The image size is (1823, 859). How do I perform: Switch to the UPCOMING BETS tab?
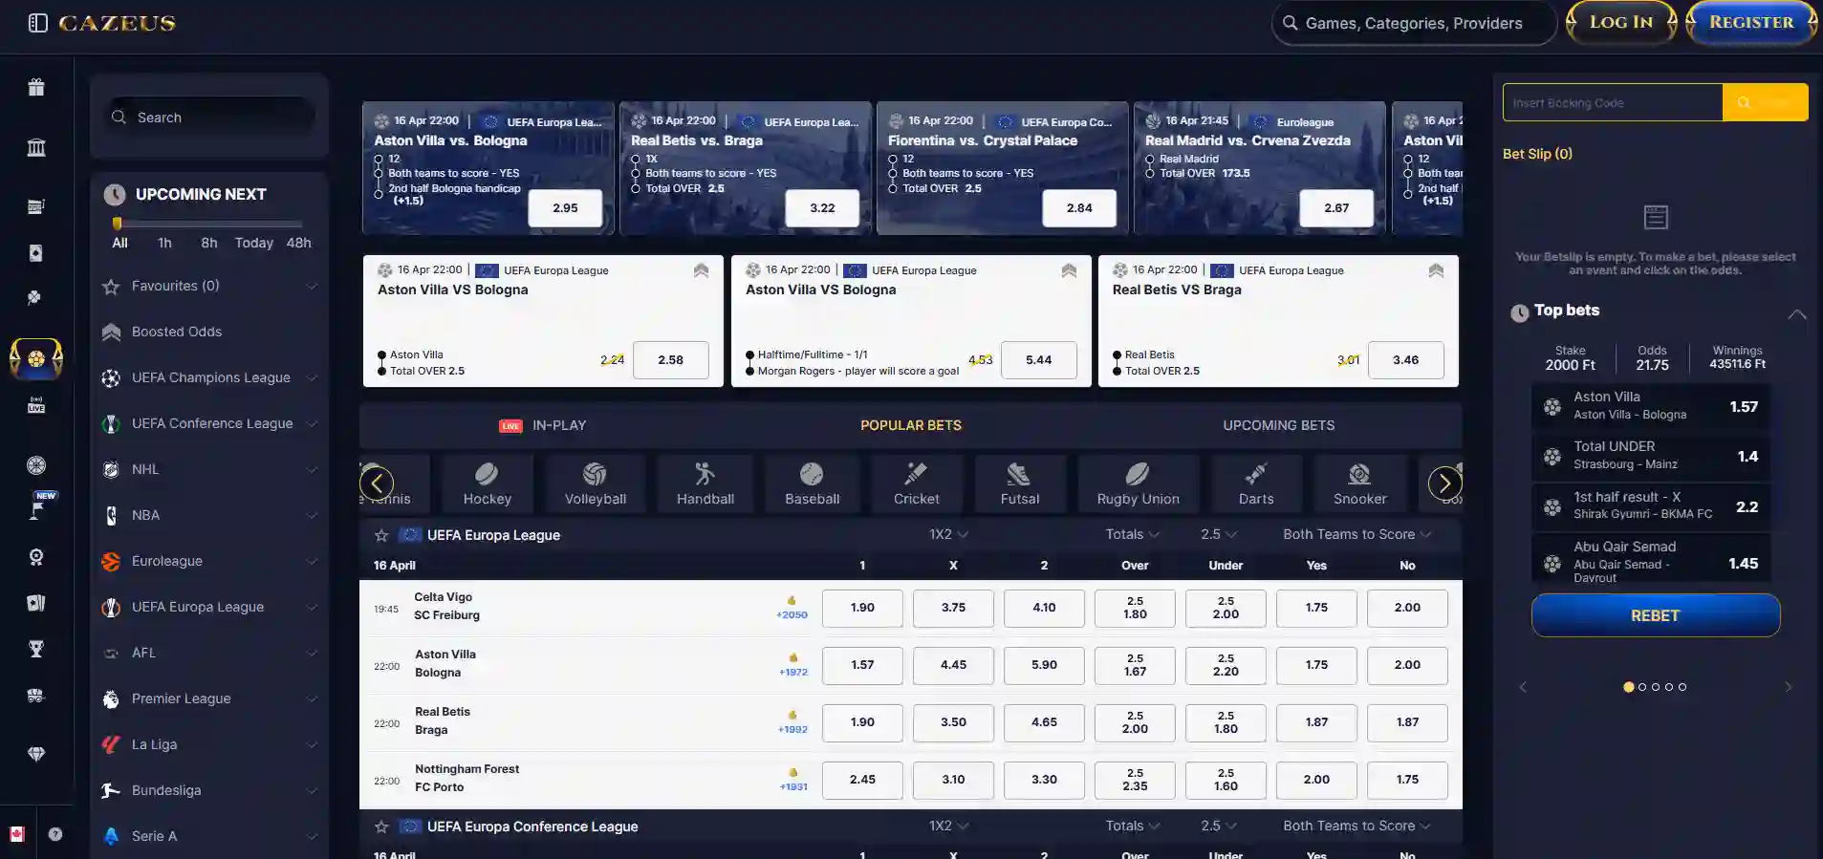click(x=1278, y=425)
